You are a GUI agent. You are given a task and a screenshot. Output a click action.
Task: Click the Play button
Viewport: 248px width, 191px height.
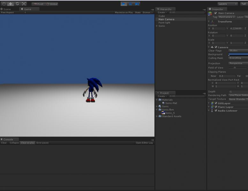tap(124, 4)
